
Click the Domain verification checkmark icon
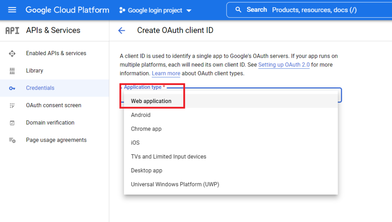pos(13,122)
